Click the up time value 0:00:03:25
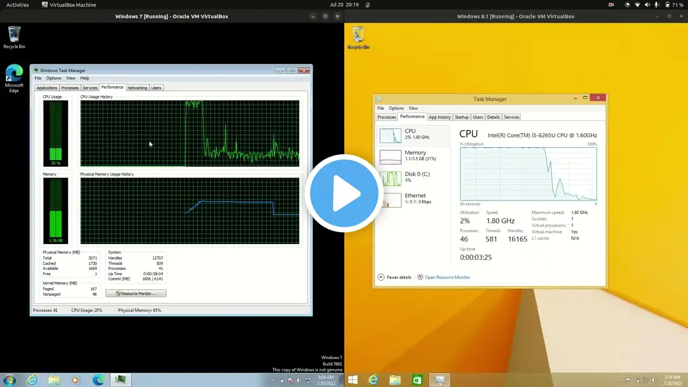Viewport: 688px width, 387px height. point(476,257)
